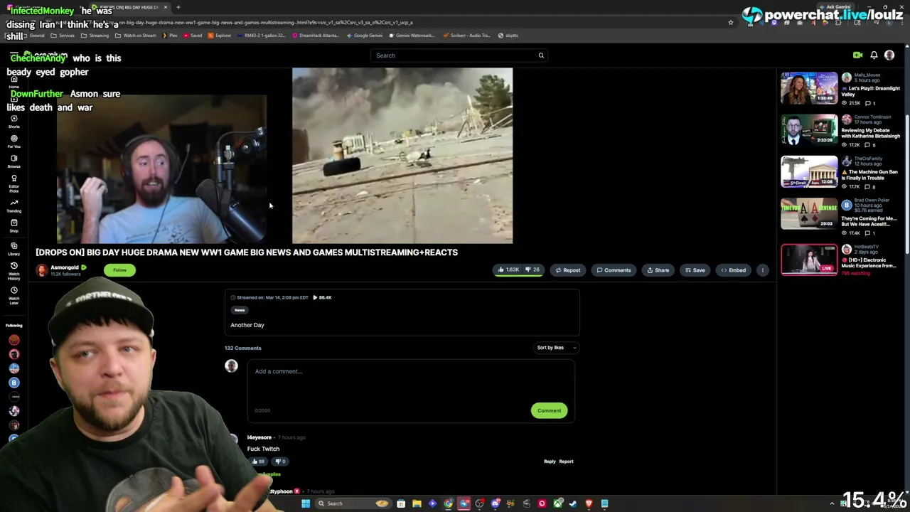Open Library in the sidebar
The height and width of the screenshot is (512, 910).
click(x=14, y=249)
